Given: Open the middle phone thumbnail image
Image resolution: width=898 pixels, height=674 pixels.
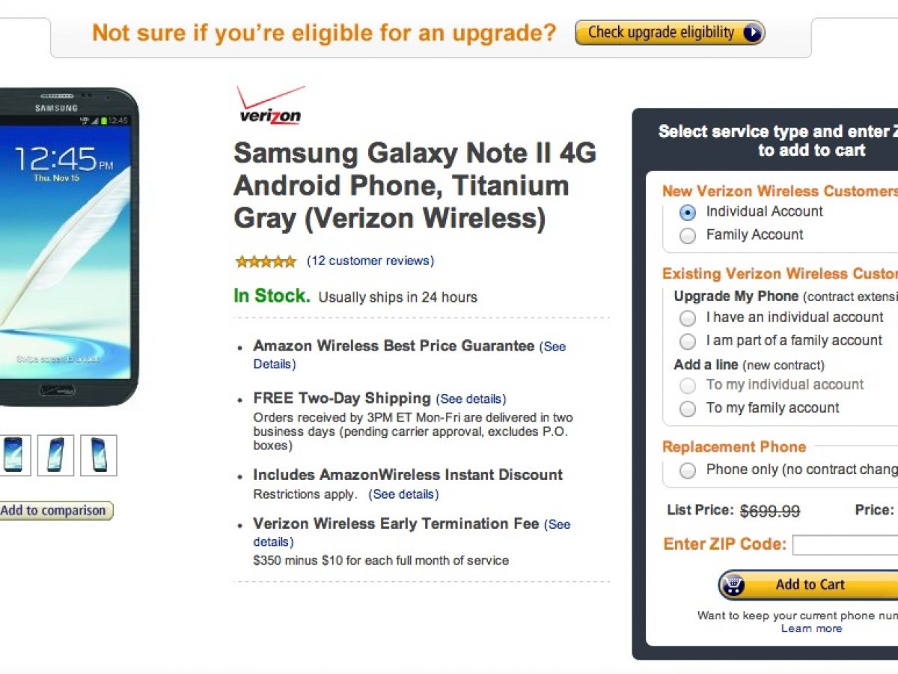Looking at the screenshot, I should (56, 455).
